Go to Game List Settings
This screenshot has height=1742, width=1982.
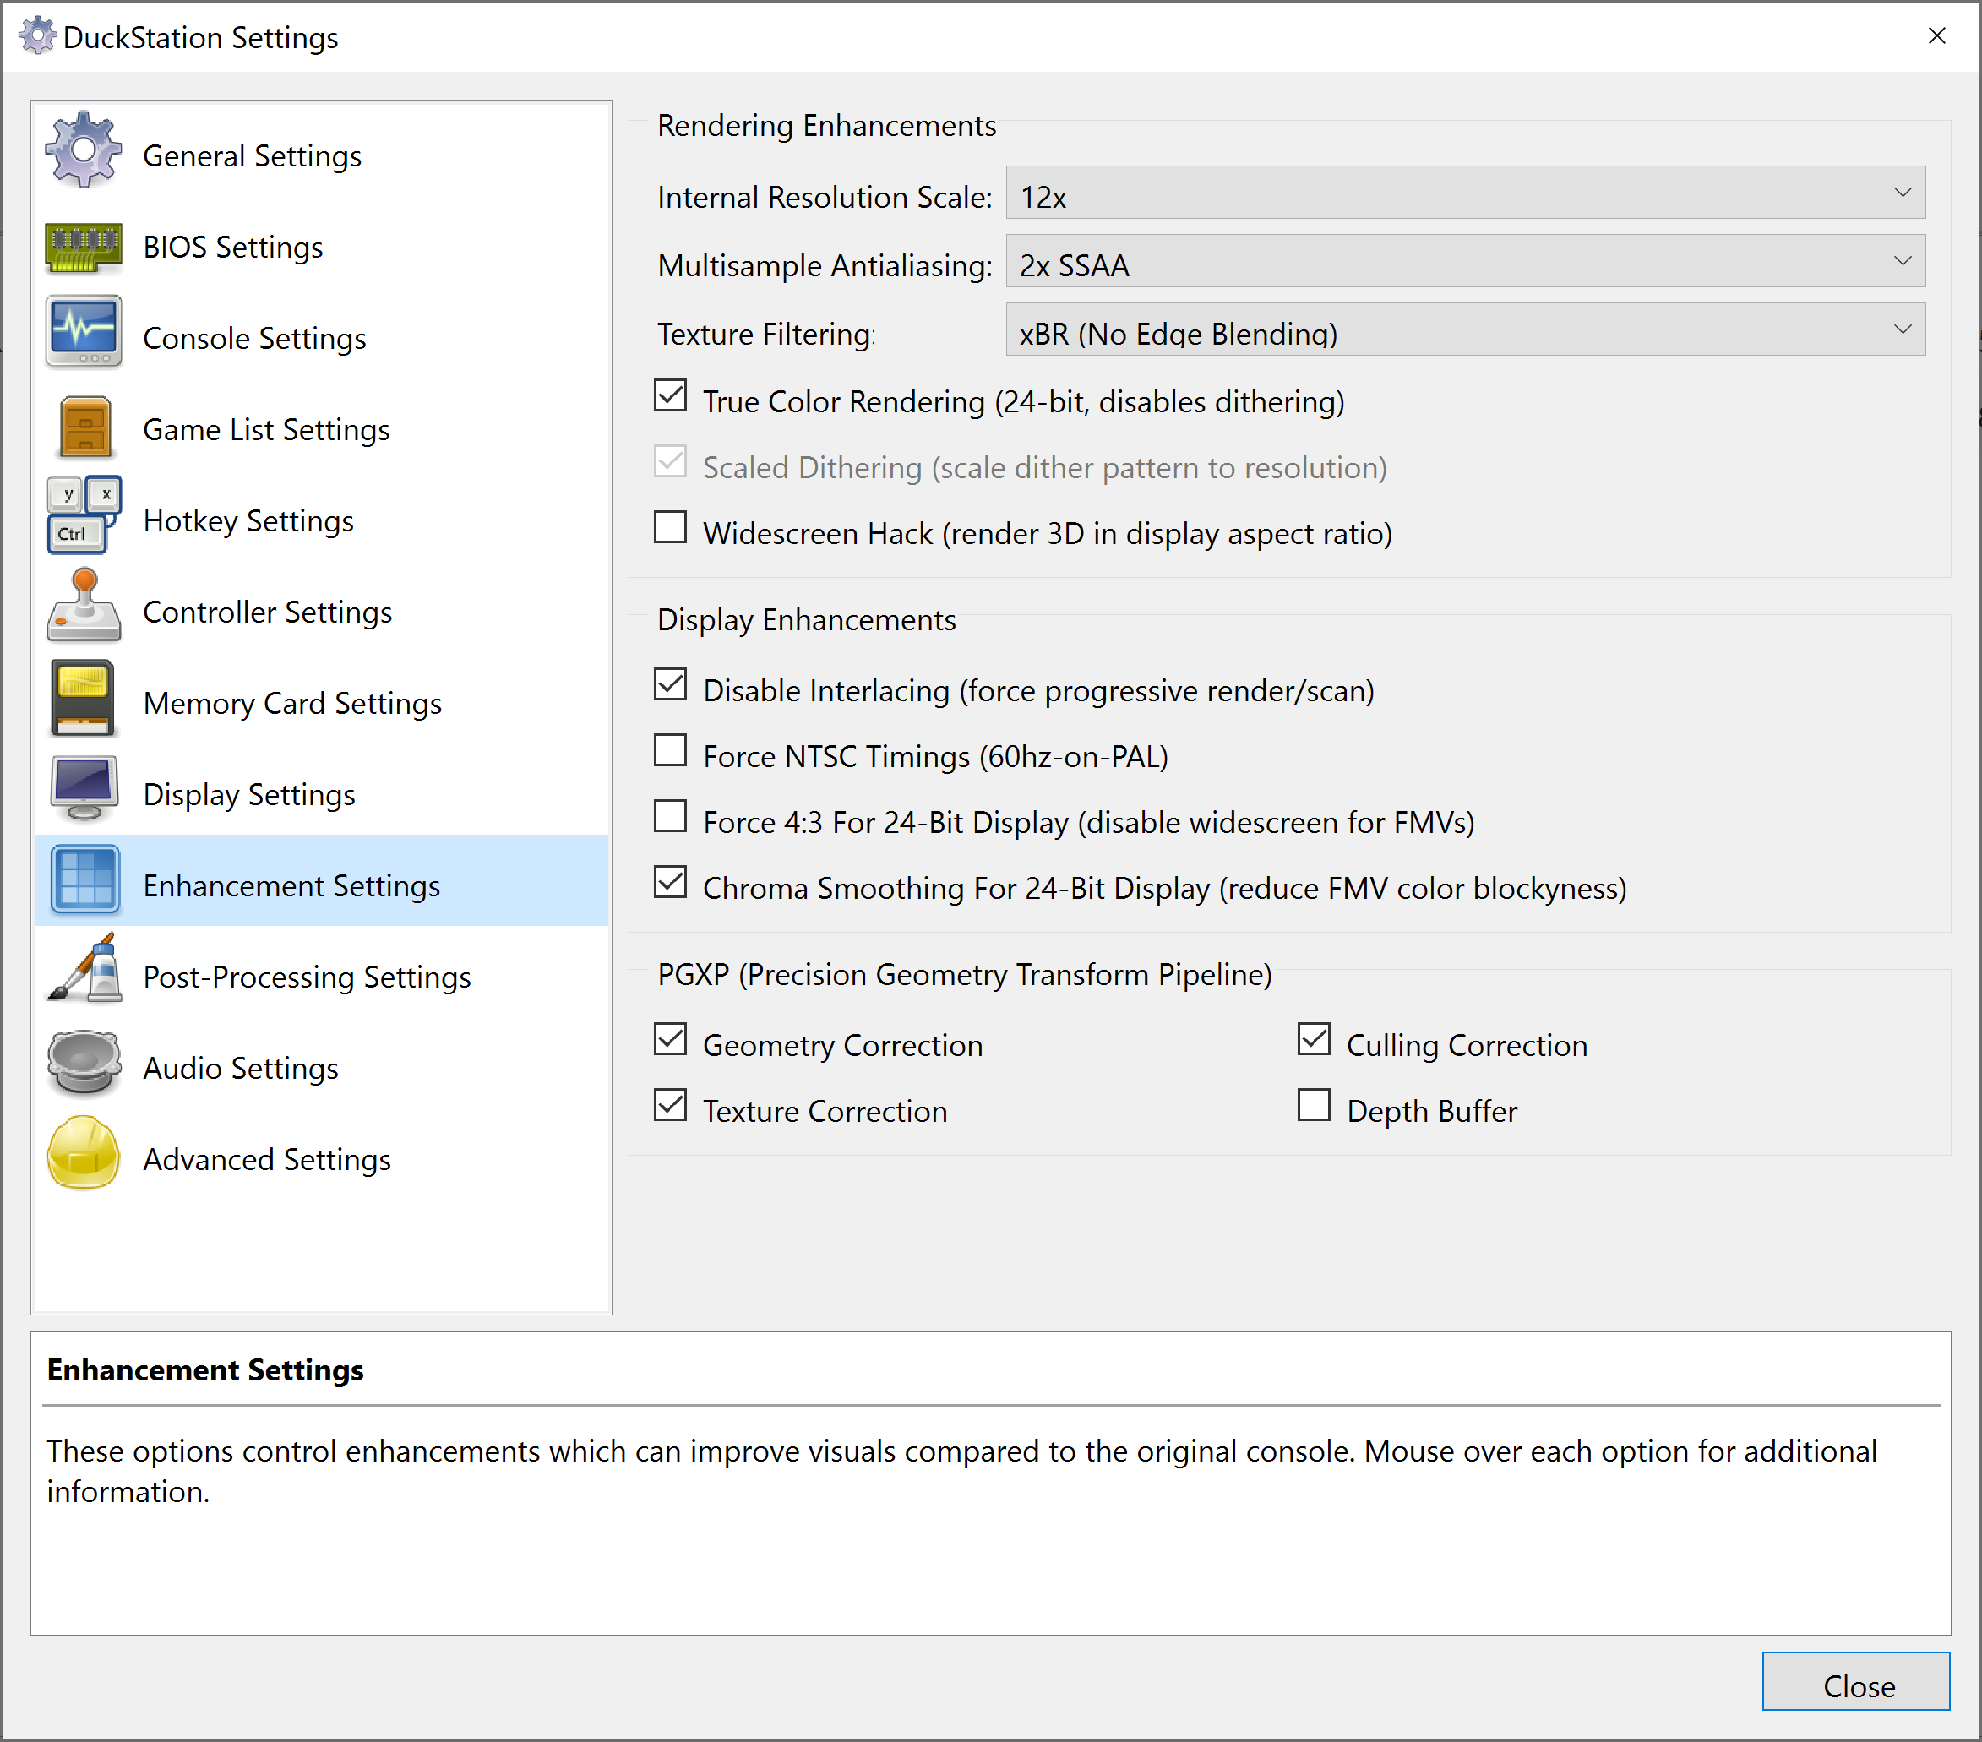(265, 429)
